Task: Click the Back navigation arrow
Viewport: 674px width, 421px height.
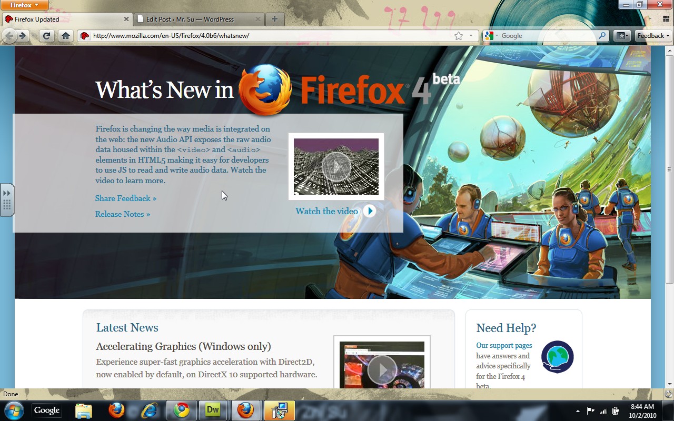Action: [x=9, y=36]
